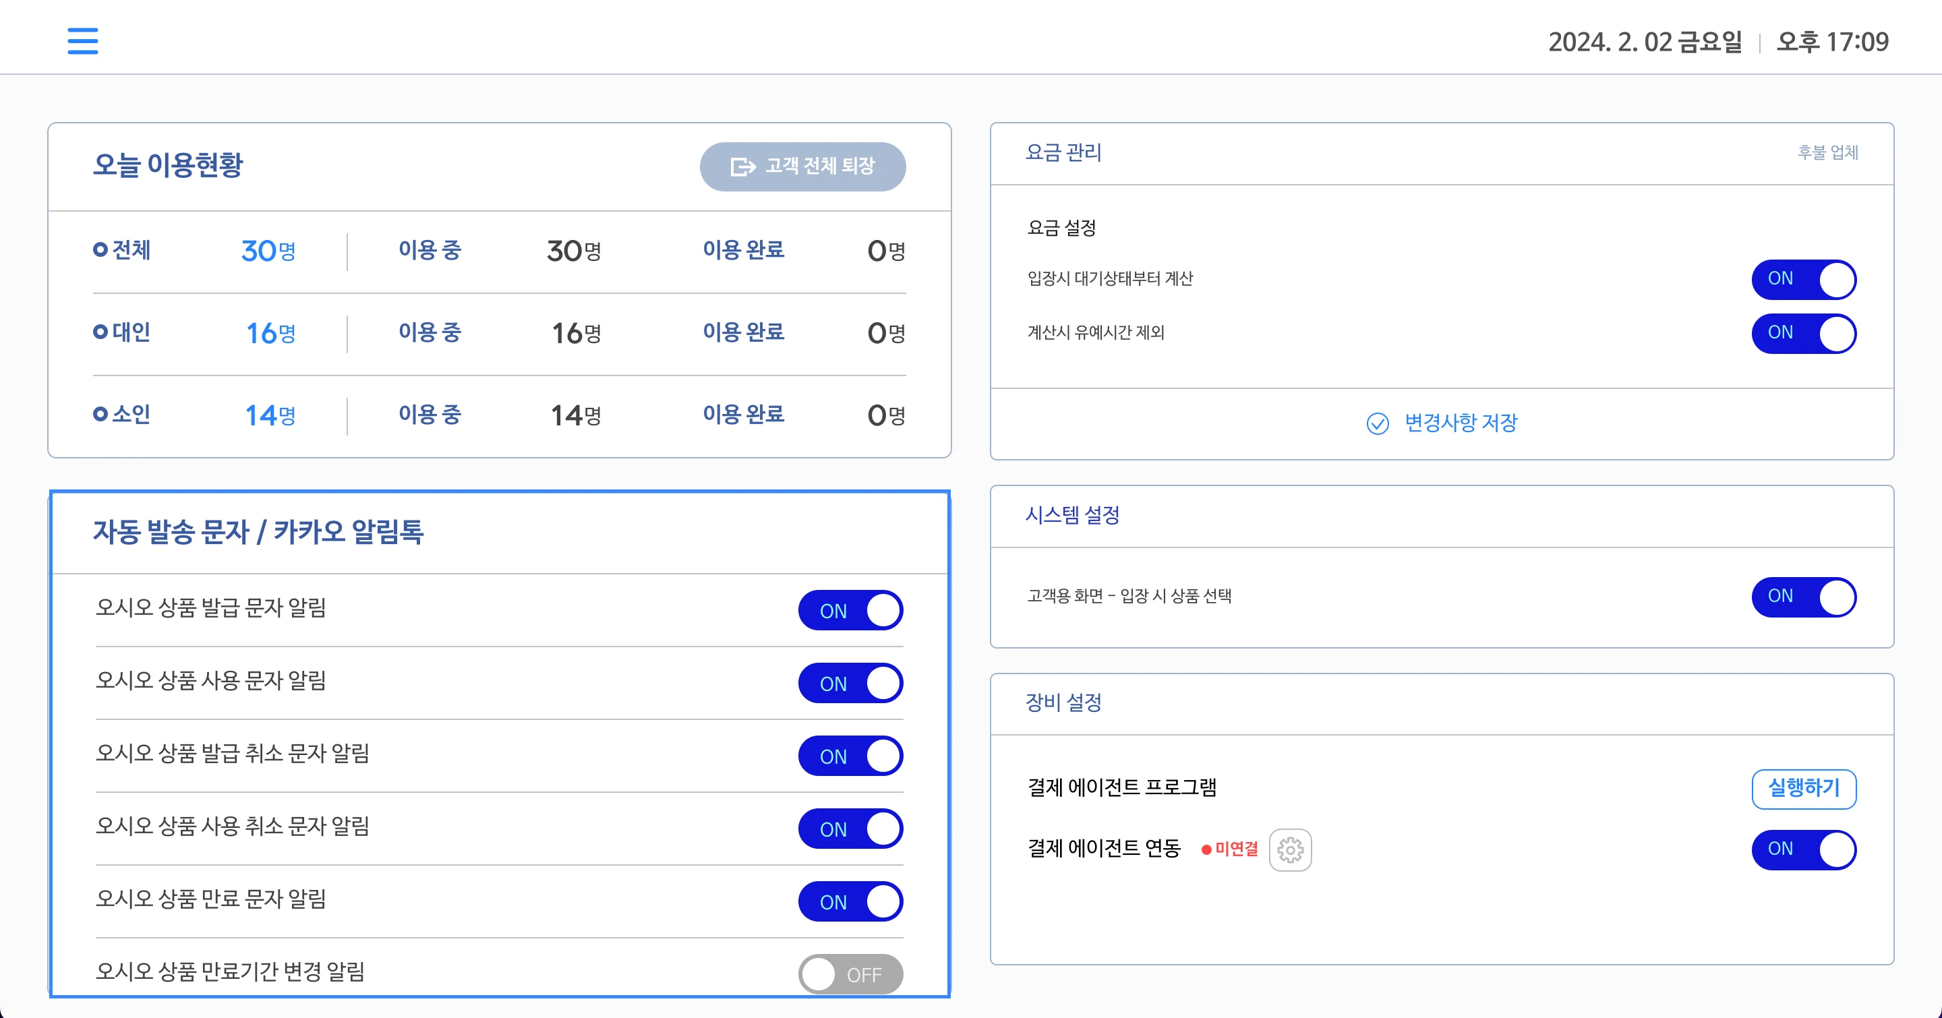Click the 결제 에이전트 프로그램 label
The height and width of the screenshot is (1018, 1942).
coord(1122,788)
